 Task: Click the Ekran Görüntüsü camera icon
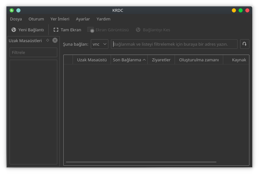[x=90, y=30]
